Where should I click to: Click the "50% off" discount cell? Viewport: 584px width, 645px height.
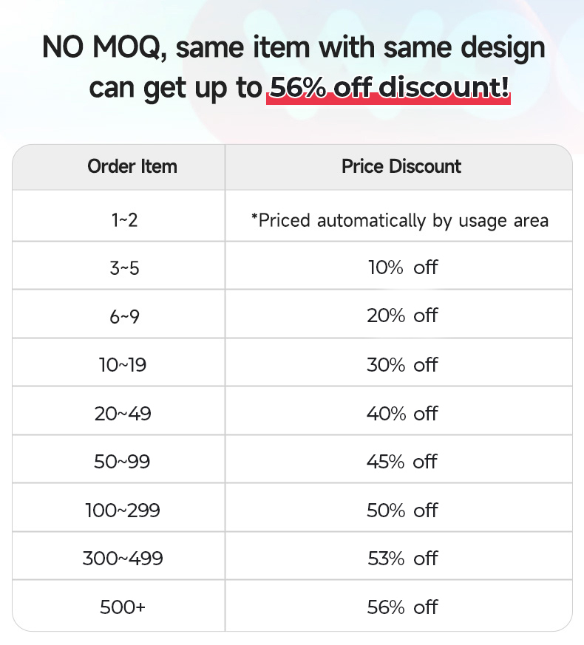point(402,511)
